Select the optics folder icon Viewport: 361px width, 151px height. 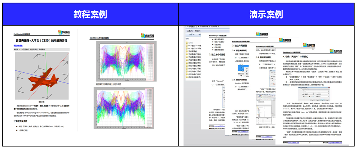pyautogui.click(x=187, y=43)
